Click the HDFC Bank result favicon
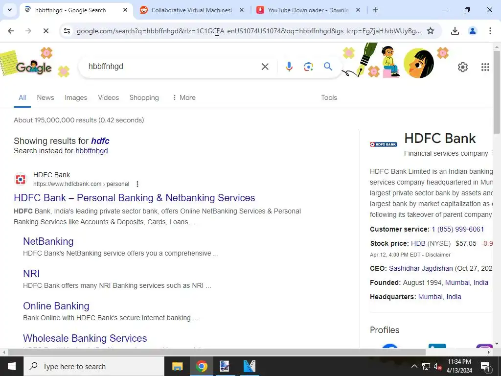This screenshot has width=501, height=376. pos(21,179)
